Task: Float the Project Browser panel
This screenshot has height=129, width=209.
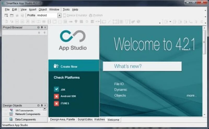Action: [x=38, y=27]
